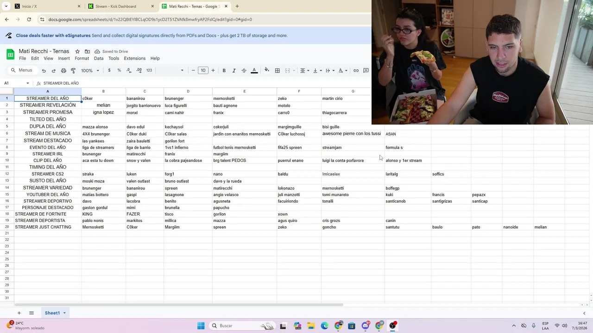Open Microsoft Edge from taskbar
This screenshot has height=333, width=593.
click(324, 326)
